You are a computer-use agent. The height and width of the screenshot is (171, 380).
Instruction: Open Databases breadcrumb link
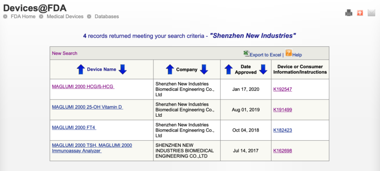click(107, 16)
